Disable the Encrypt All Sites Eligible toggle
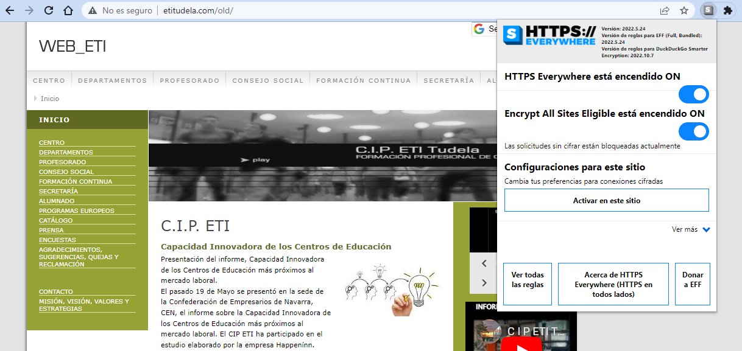The height and width of the screenshot is (351, 742). (x=693, y=131)
